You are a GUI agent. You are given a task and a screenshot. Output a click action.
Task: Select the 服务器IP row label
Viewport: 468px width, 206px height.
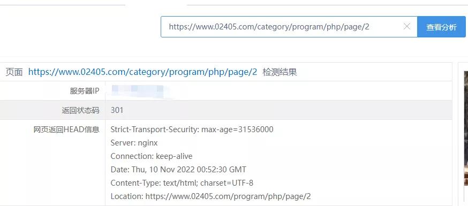coord(85,91)
